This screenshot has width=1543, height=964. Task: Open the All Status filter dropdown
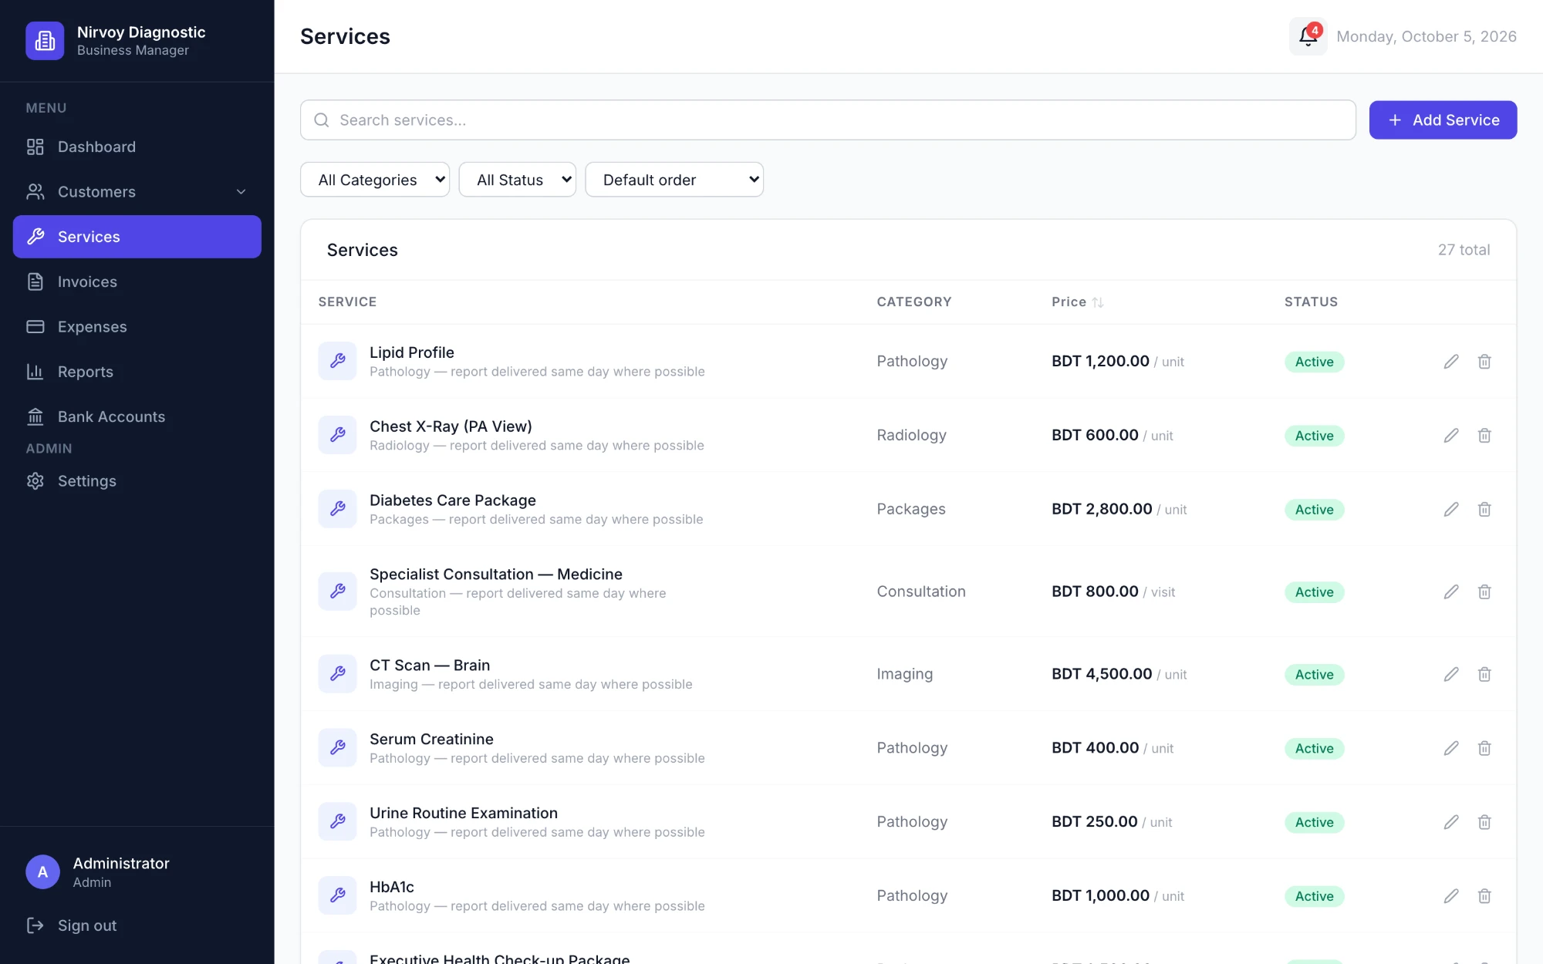click(518, 180)
